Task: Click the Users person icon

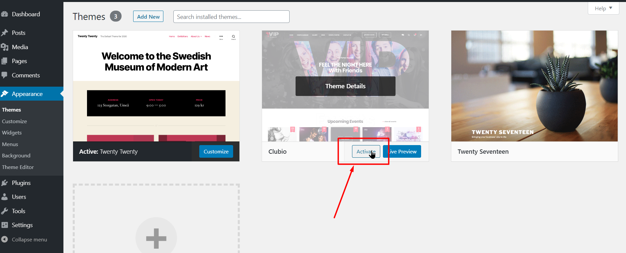Action: (x=5, y=197)
